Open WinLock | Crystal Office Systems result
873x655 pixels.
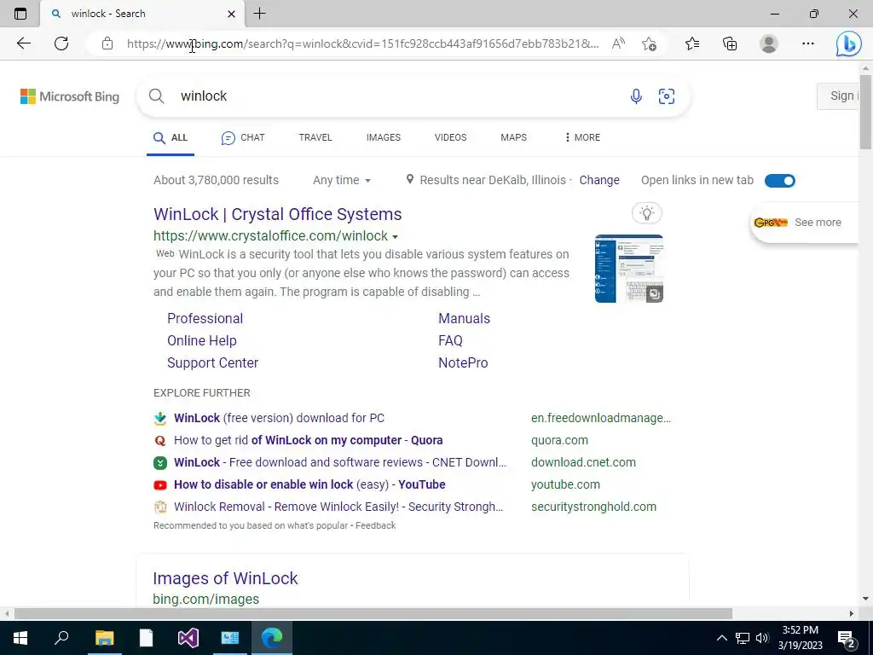click(277, 214)
